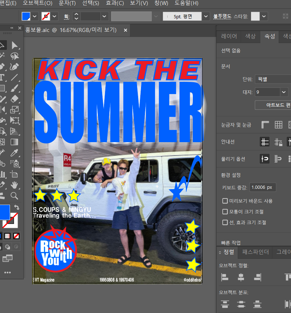Align objects to horizontal left
The height and width of the screenshot is (313, 291).
[225, 277]
